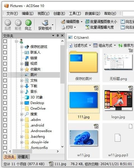Toggle the checkbox beside 图片

pos(5,75)
